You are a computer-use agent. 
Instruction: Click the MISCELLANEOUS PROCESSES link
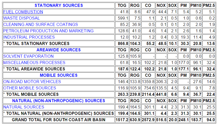click(x=34, y=63)
